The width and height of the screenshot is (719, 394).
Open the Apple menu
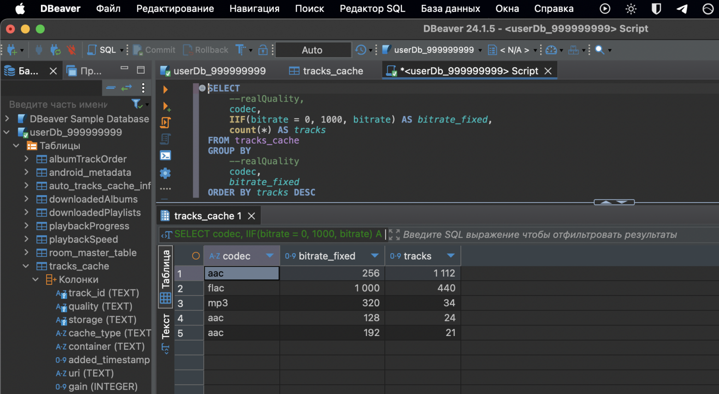(20, 9)
